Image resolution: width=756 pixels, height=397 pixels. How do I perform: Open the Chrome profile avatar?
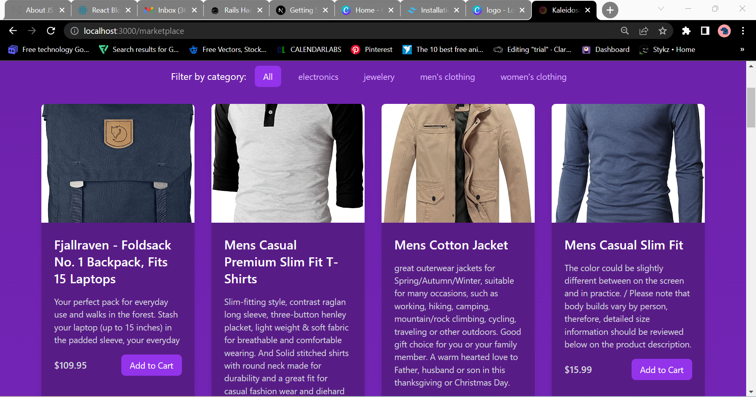(724, 31)
